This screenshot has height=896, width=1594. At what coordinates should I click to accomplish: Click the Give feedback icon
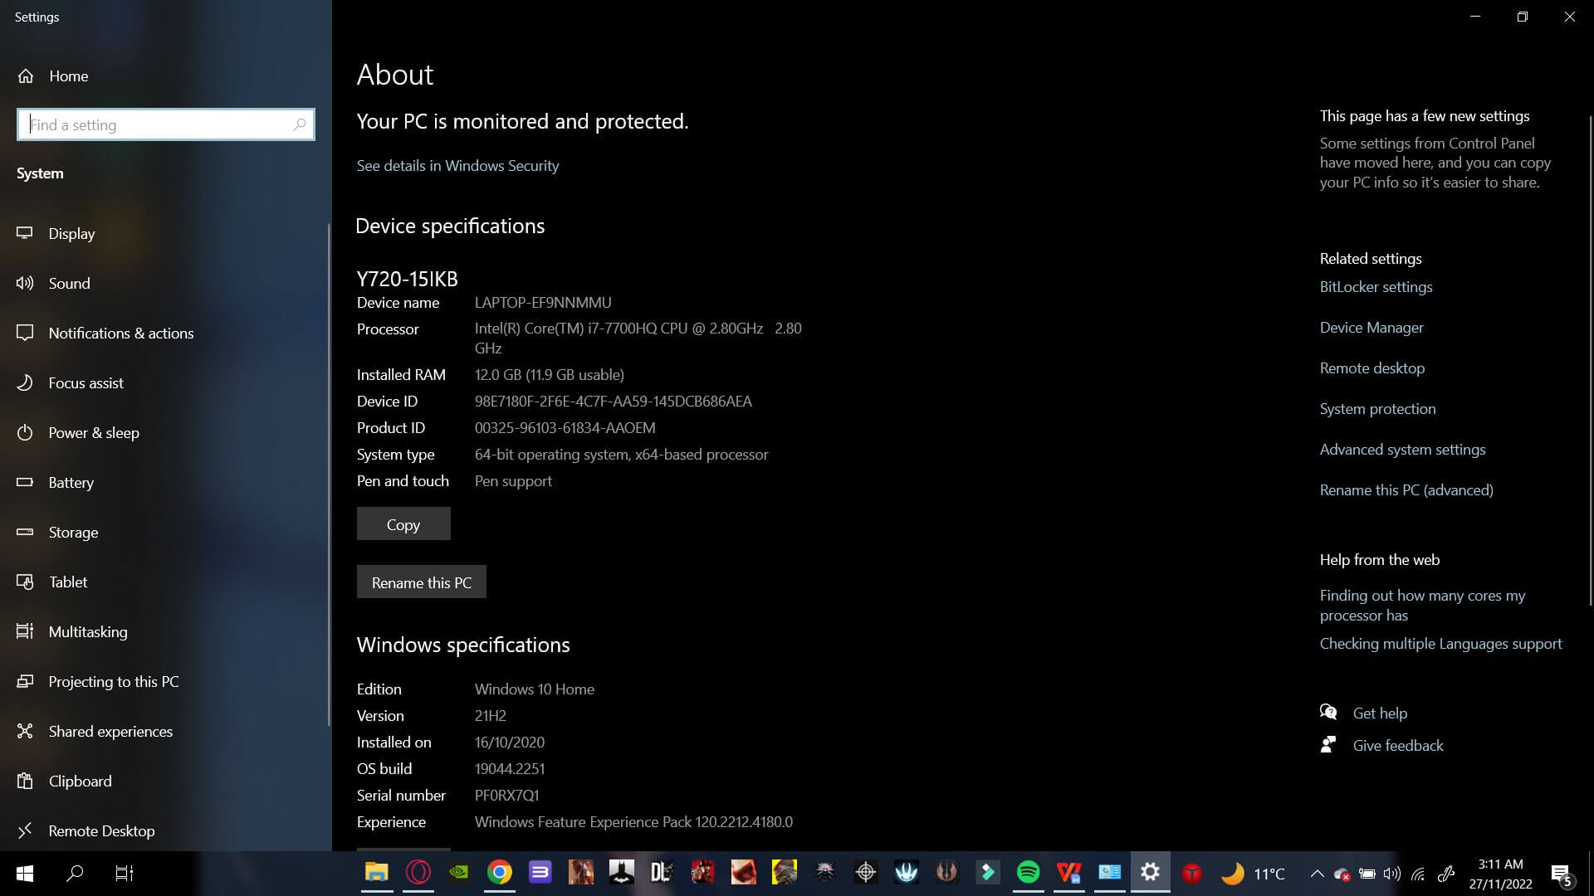click(x=1328, y=744)
